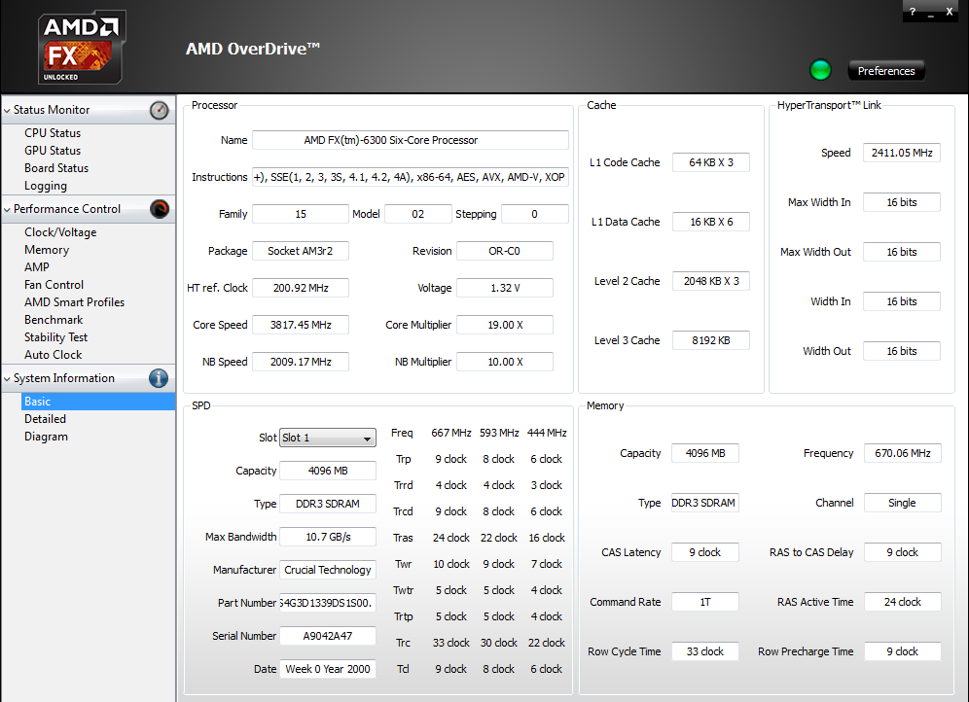
Task: Collapse the Performance Control section
Action: pos(7,210)
